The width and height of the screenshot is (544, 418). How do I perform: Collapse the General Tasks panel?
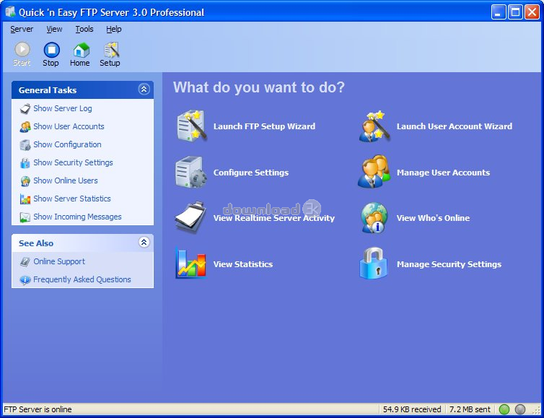(144, 90)
